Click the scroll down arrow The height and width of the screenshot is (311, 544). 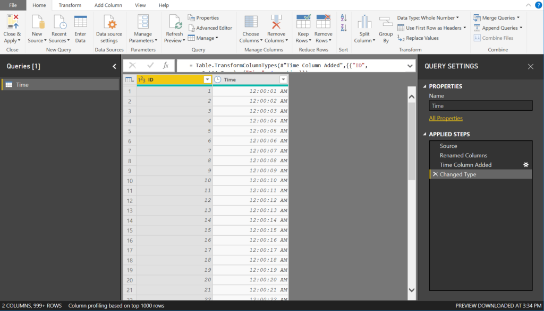pyautogui.click(x=412, y=290)
